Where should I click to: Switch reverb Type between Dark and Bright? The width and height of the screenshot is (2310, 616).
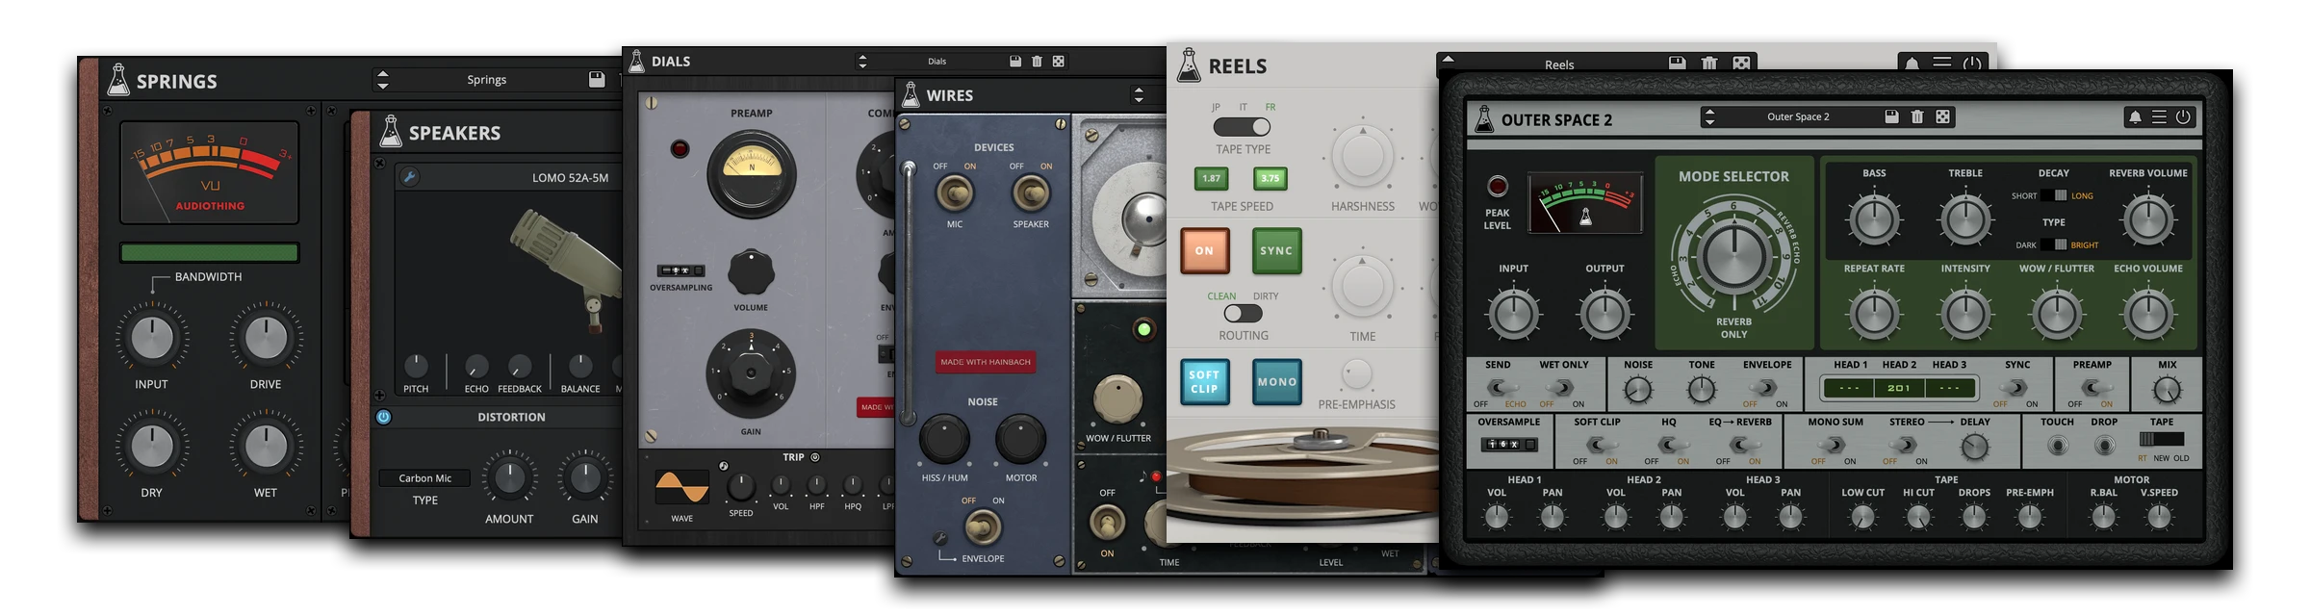[x=2054, y=244]
